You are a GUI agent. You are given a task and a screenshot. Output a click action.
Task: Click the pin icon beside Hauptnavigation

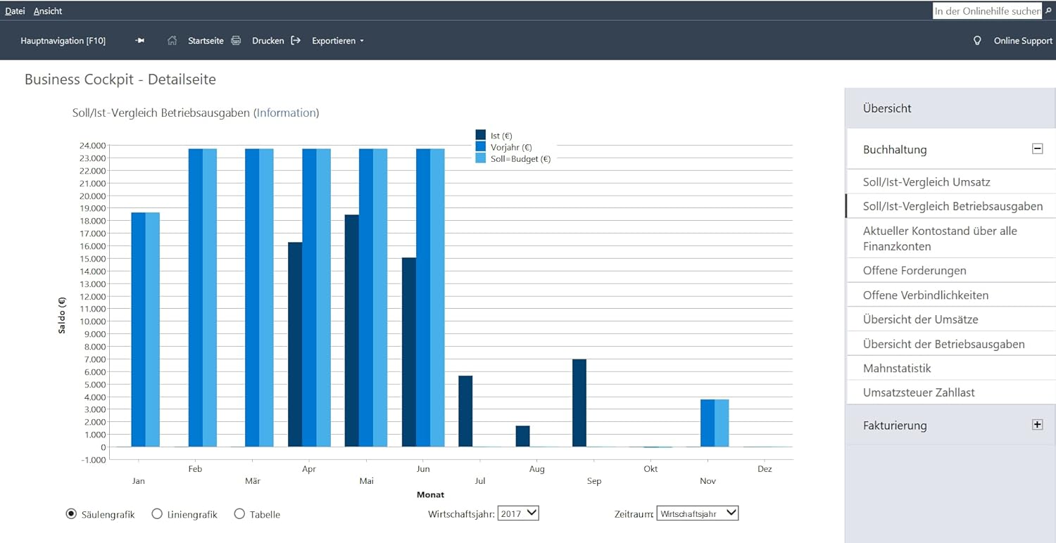(x=140, y=41)
